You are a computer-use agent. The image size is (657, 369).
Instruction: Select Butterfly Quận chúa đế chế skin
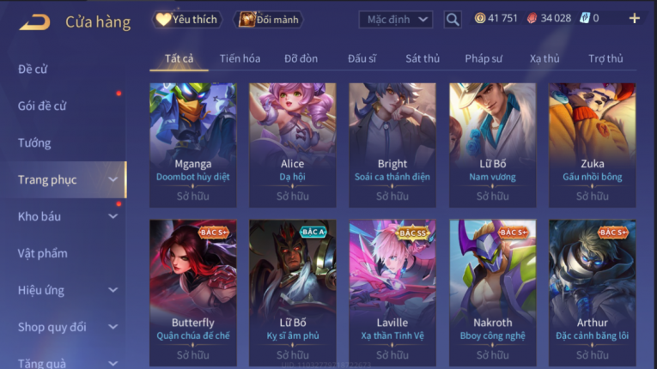(193, 293)
